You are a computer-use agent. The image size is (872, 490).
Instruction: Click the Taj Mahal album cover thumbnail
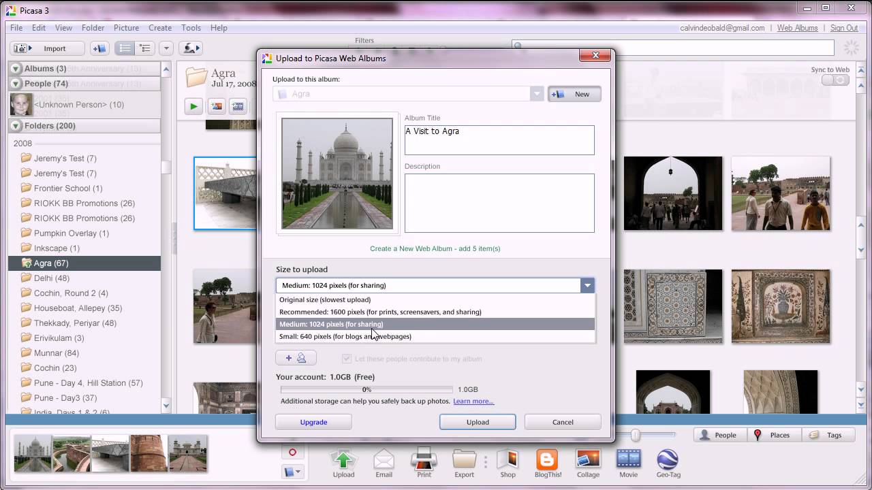pos(337,174)
